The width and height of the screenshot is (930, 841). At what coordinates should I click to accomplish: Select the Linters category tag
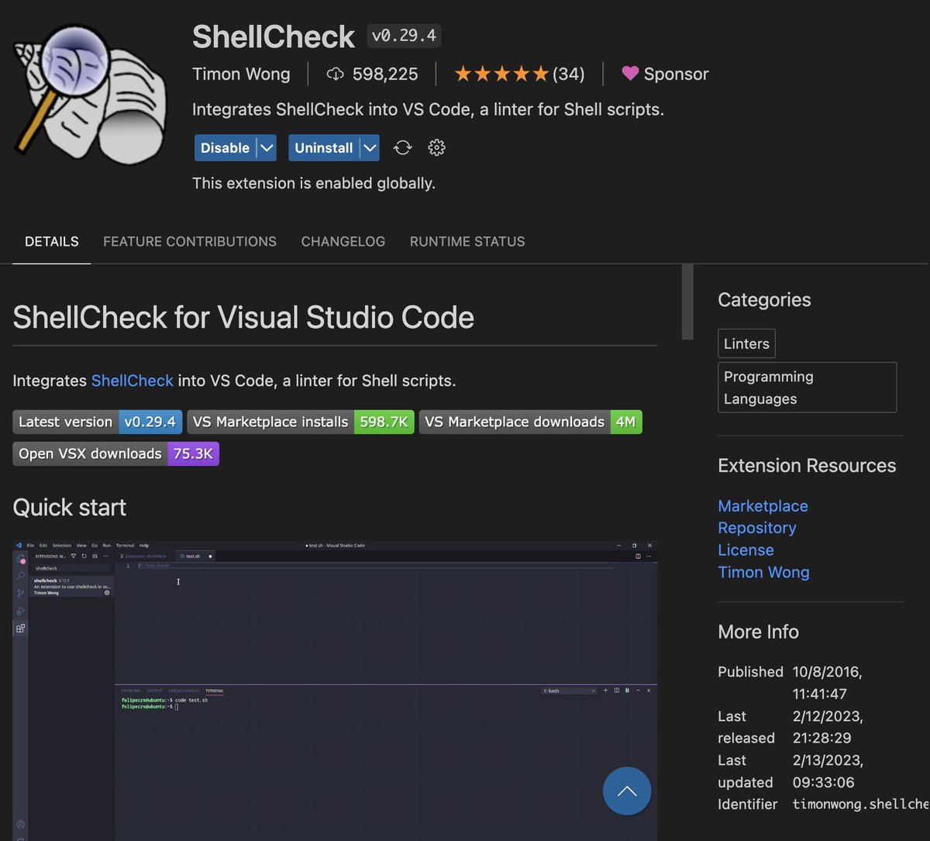746,343
